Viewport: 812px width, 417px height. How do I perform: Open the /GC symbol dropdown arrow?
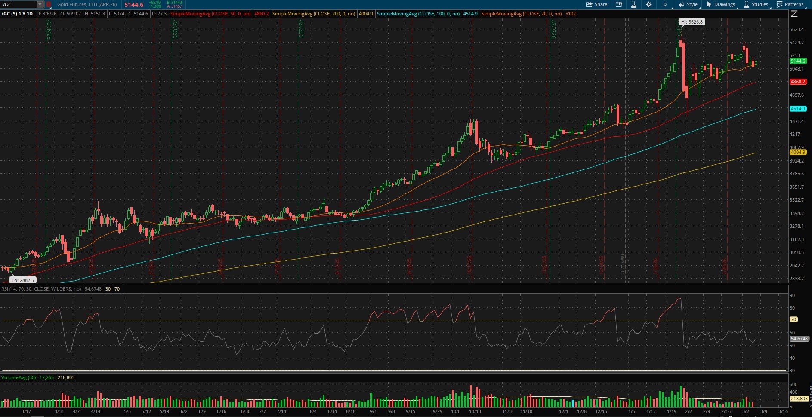(39, 4)
